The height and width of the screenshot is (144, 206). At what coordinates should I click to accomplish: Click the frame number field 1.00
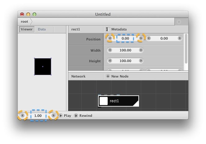tap(38, 116)
